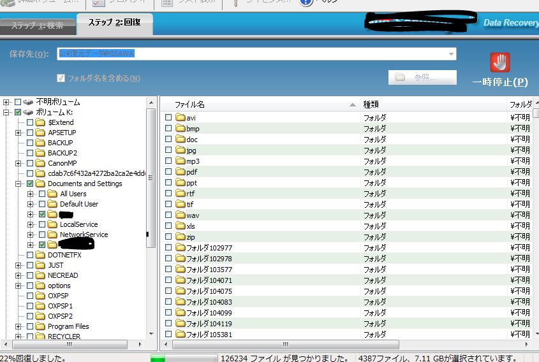Check the box next to pdf folder
Screen dimensions: 539x362
[168, 172]
